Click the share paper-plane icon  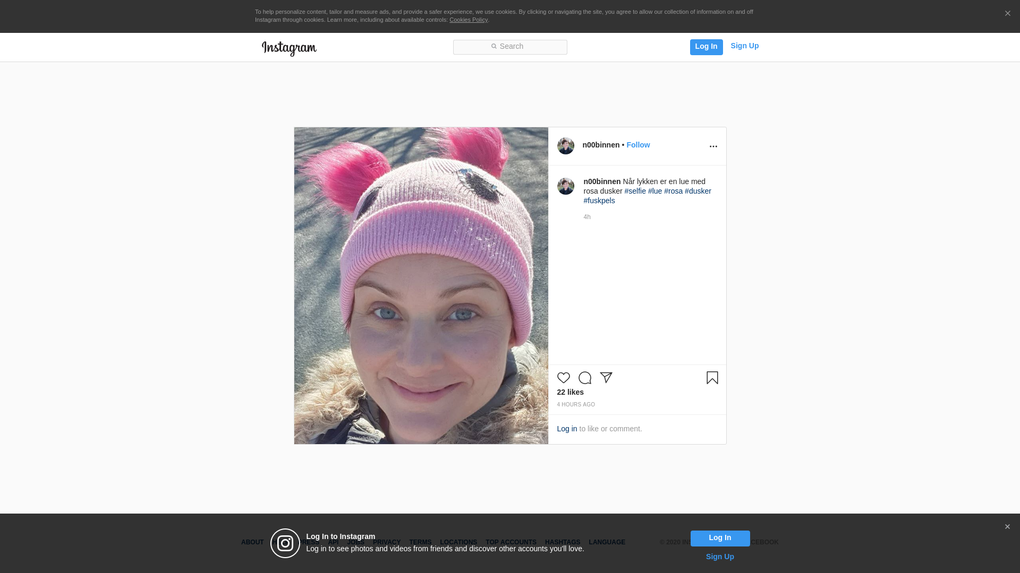coord(606,377)
